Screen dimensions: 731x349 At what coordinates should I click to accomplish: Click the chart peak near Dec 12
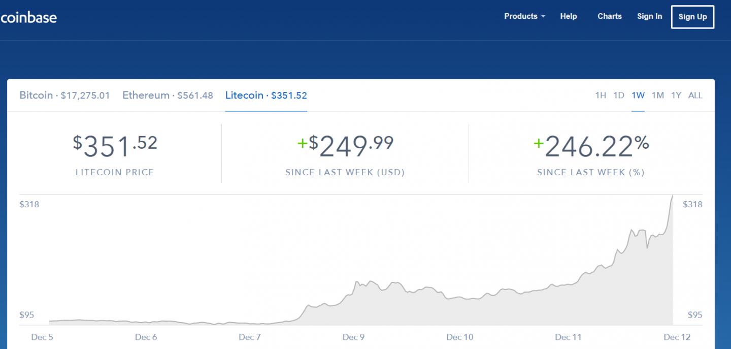(673, 196)
